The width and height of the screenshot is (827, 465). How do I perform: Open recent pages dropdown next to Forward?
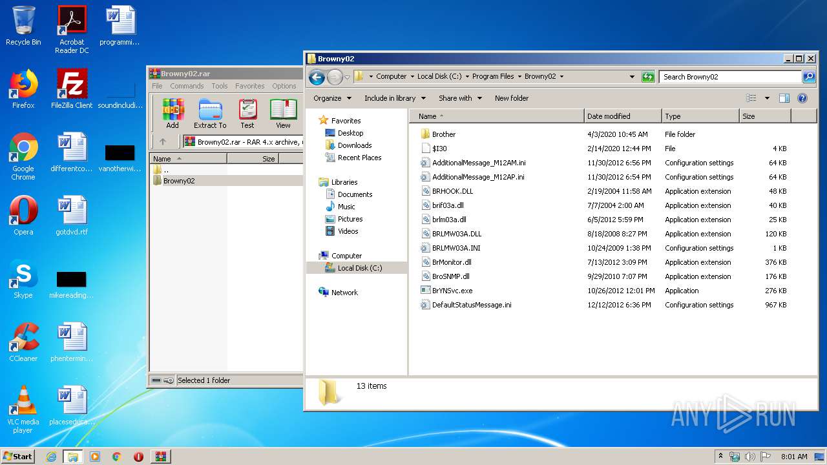pyautogui.click(x=347, y=77)
